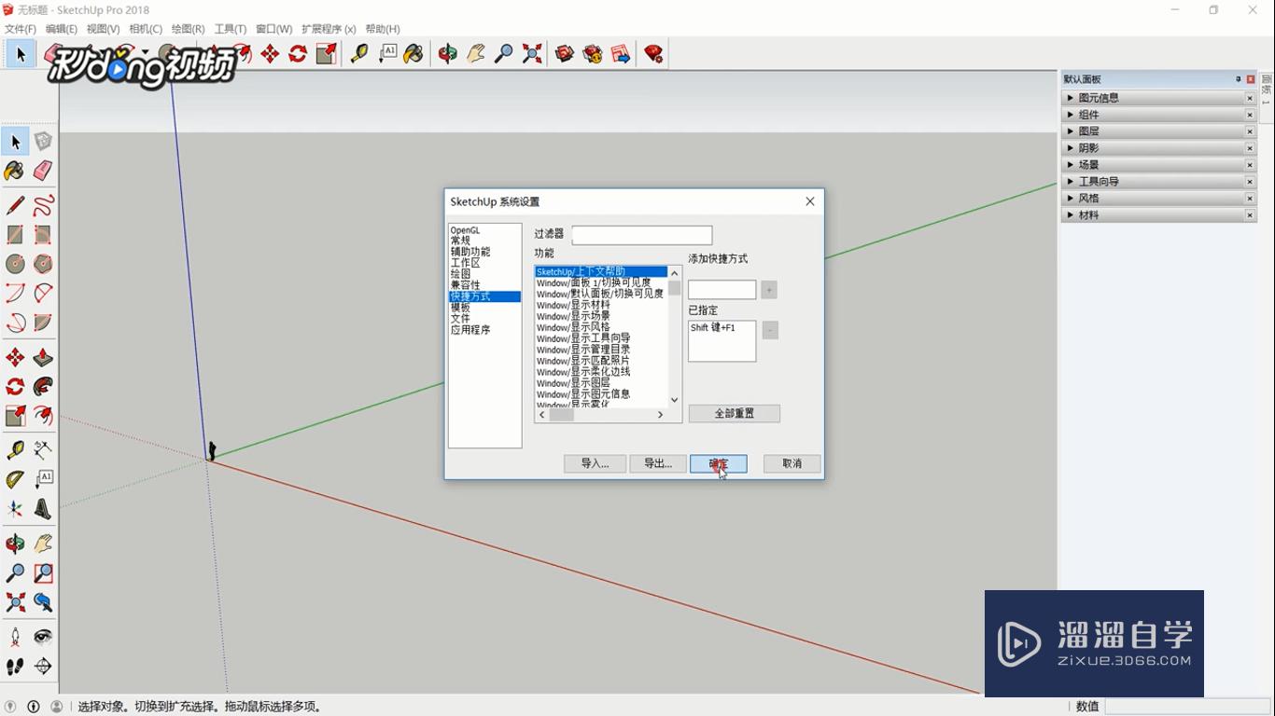The height and width of the screenshot is (716, 1275).
Task: Select Window/显示材料 in function list
Action: point(573,305)
